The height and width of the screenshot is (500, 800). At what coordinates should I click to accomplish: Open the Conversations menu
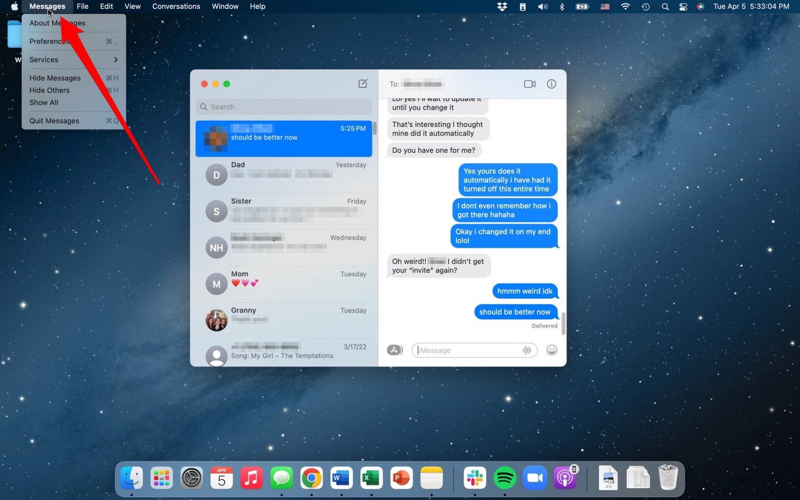(176, 6)
